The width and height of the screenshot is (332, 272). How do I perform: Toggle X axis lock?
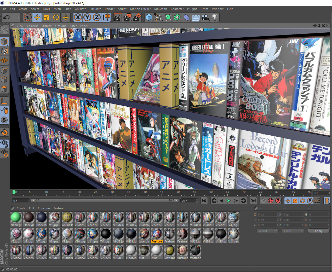click(78, 18)
